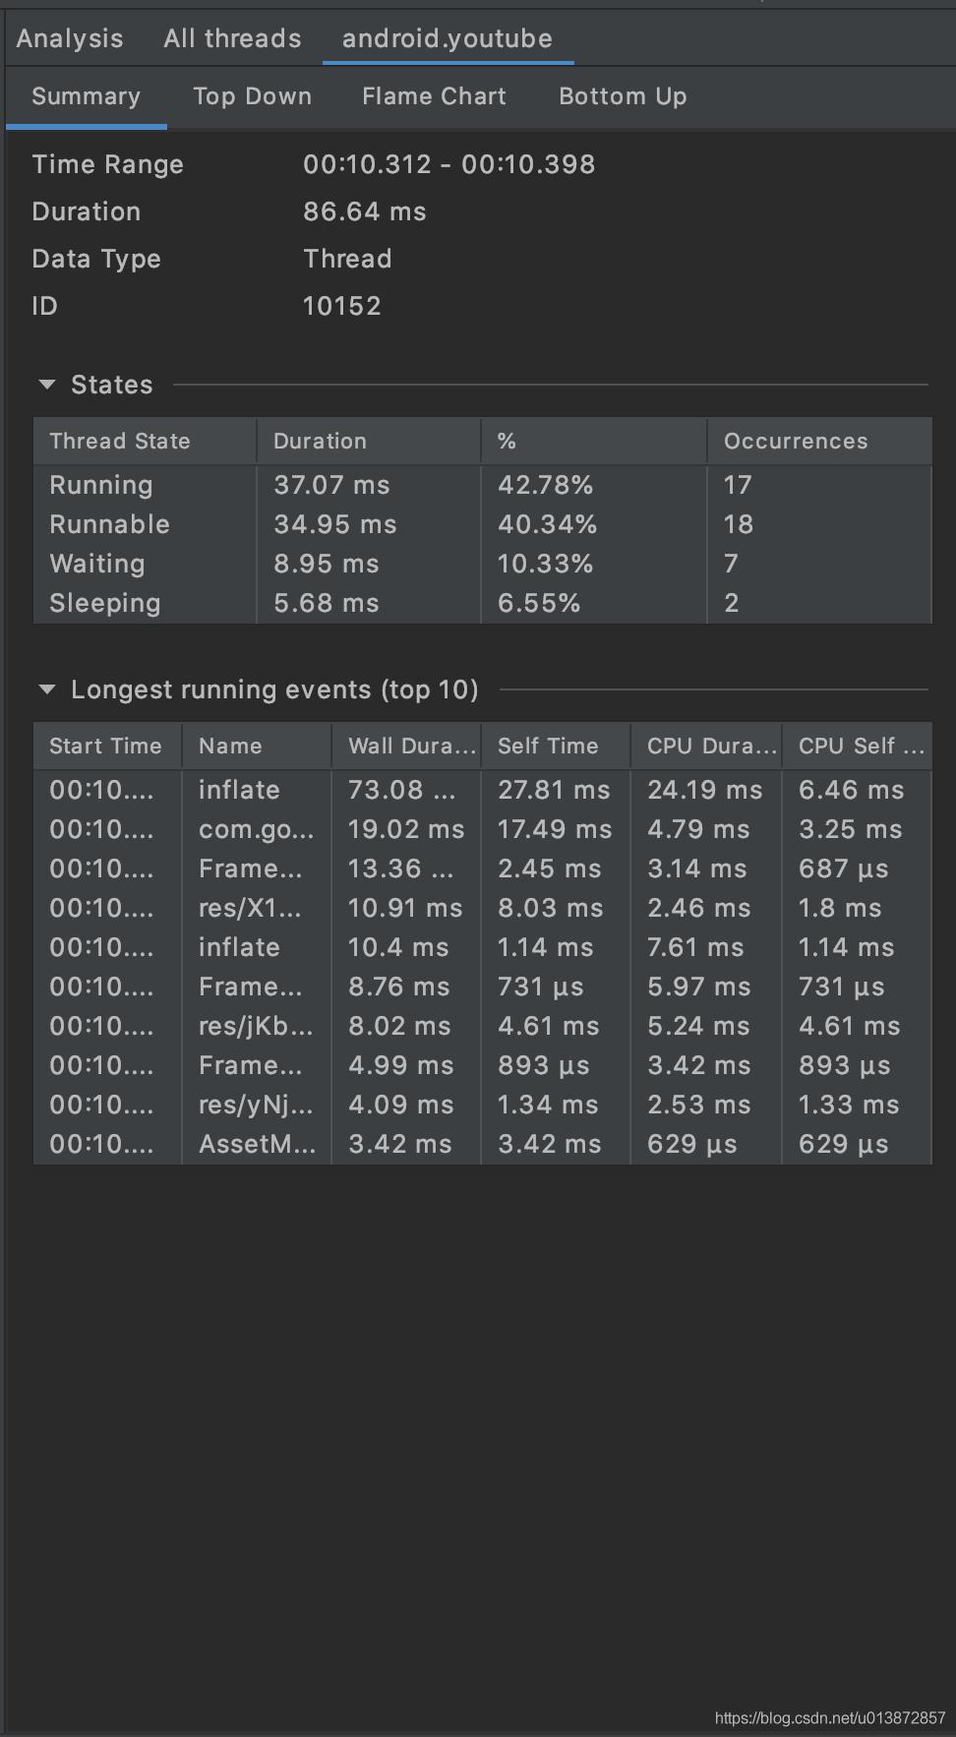Sort events by CPU Duration header
Viewport: 956px width, 1737px height.
(x=711, y=746)
